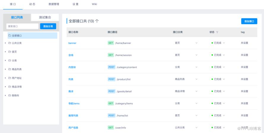Image resolution: width=264 pixels, height=133 pixels.
Task: Open the 数据管理 top tab
Action: coord(54,4)
